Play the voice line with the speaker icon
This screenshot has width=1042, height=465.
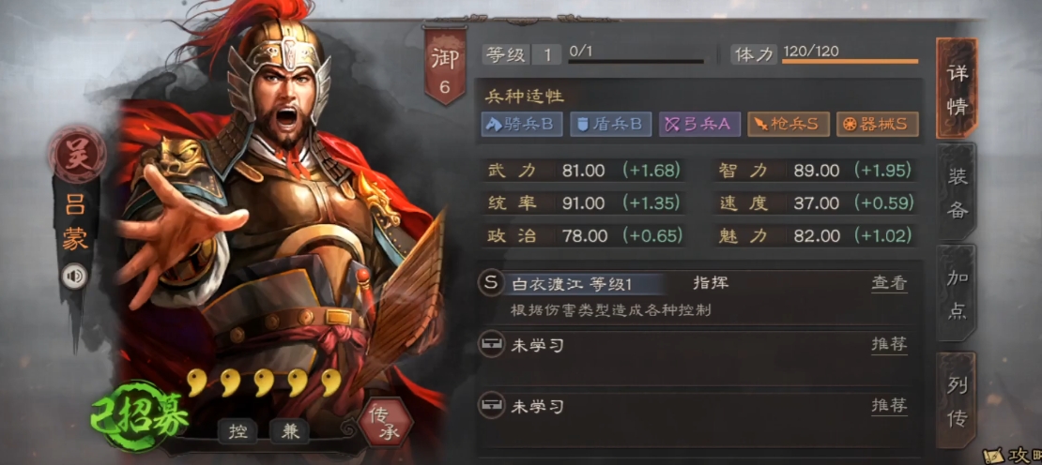pyautogui.click(x=74, y=276)
